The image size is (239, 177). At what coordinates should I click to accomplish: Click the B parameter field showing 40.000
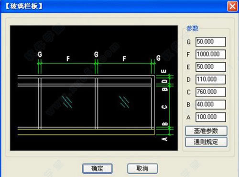pos(211,105)
